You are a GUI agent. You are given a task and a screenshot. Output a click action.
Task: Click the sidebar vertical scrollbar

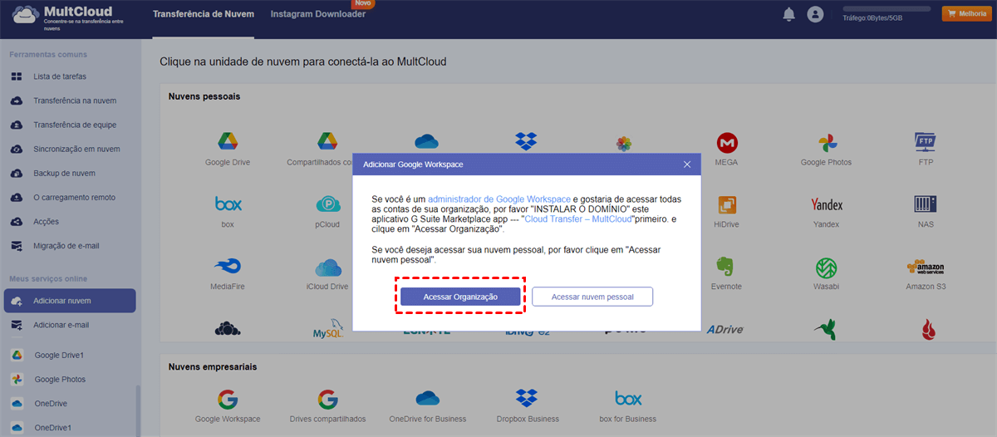coord(138,411)
